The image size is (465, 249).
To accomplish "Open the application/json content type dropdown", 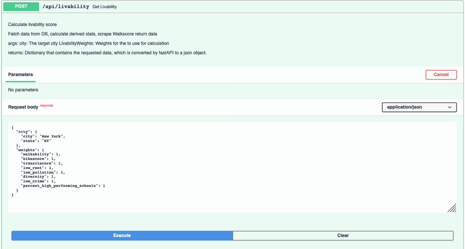I will pyautogui.click(x=419, y=107).
